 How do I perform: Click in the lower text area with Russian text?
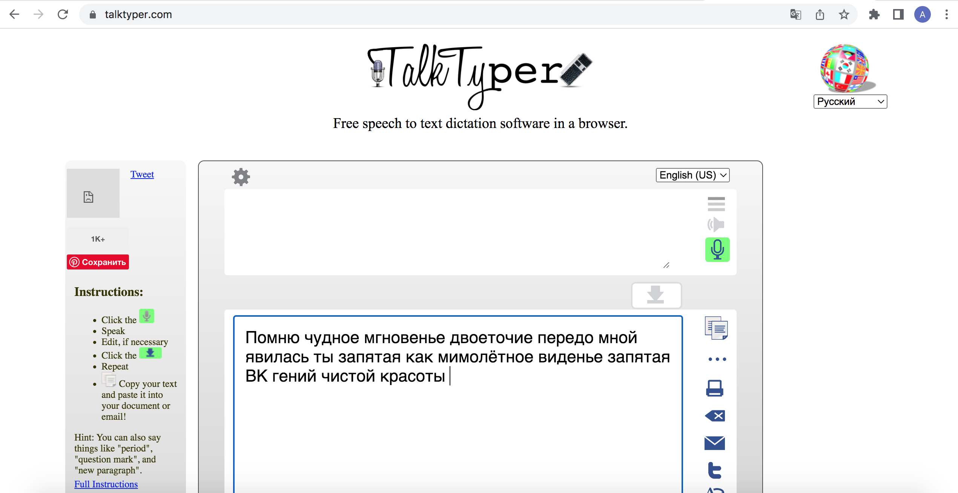pos(458,404)
